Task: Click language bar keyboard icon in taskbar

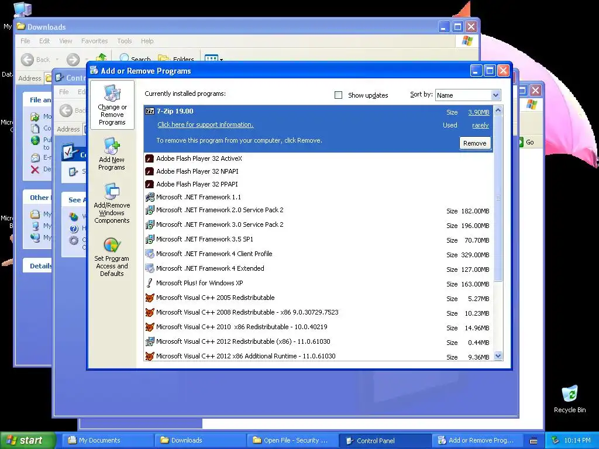Action: pyautogui.click(x=533, y=441)
